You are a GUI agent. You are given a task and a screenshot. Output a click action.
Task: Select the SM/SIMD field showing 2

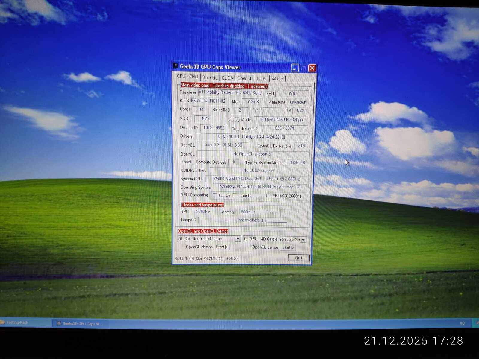(x=240, y=110)
